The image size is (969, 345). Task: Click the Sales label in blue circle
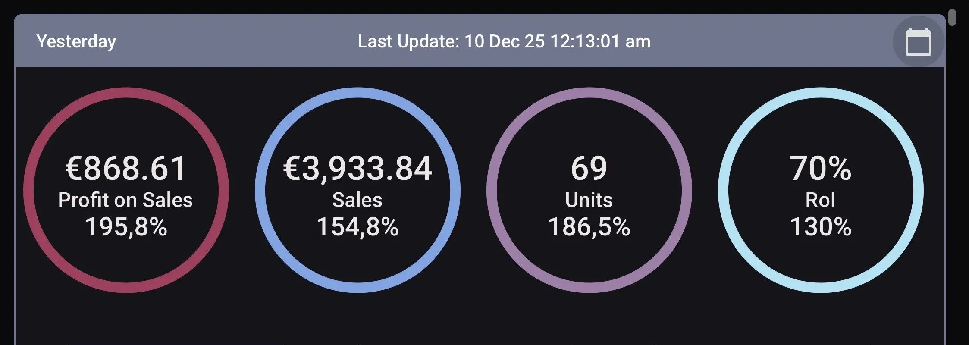coord(357,200)
